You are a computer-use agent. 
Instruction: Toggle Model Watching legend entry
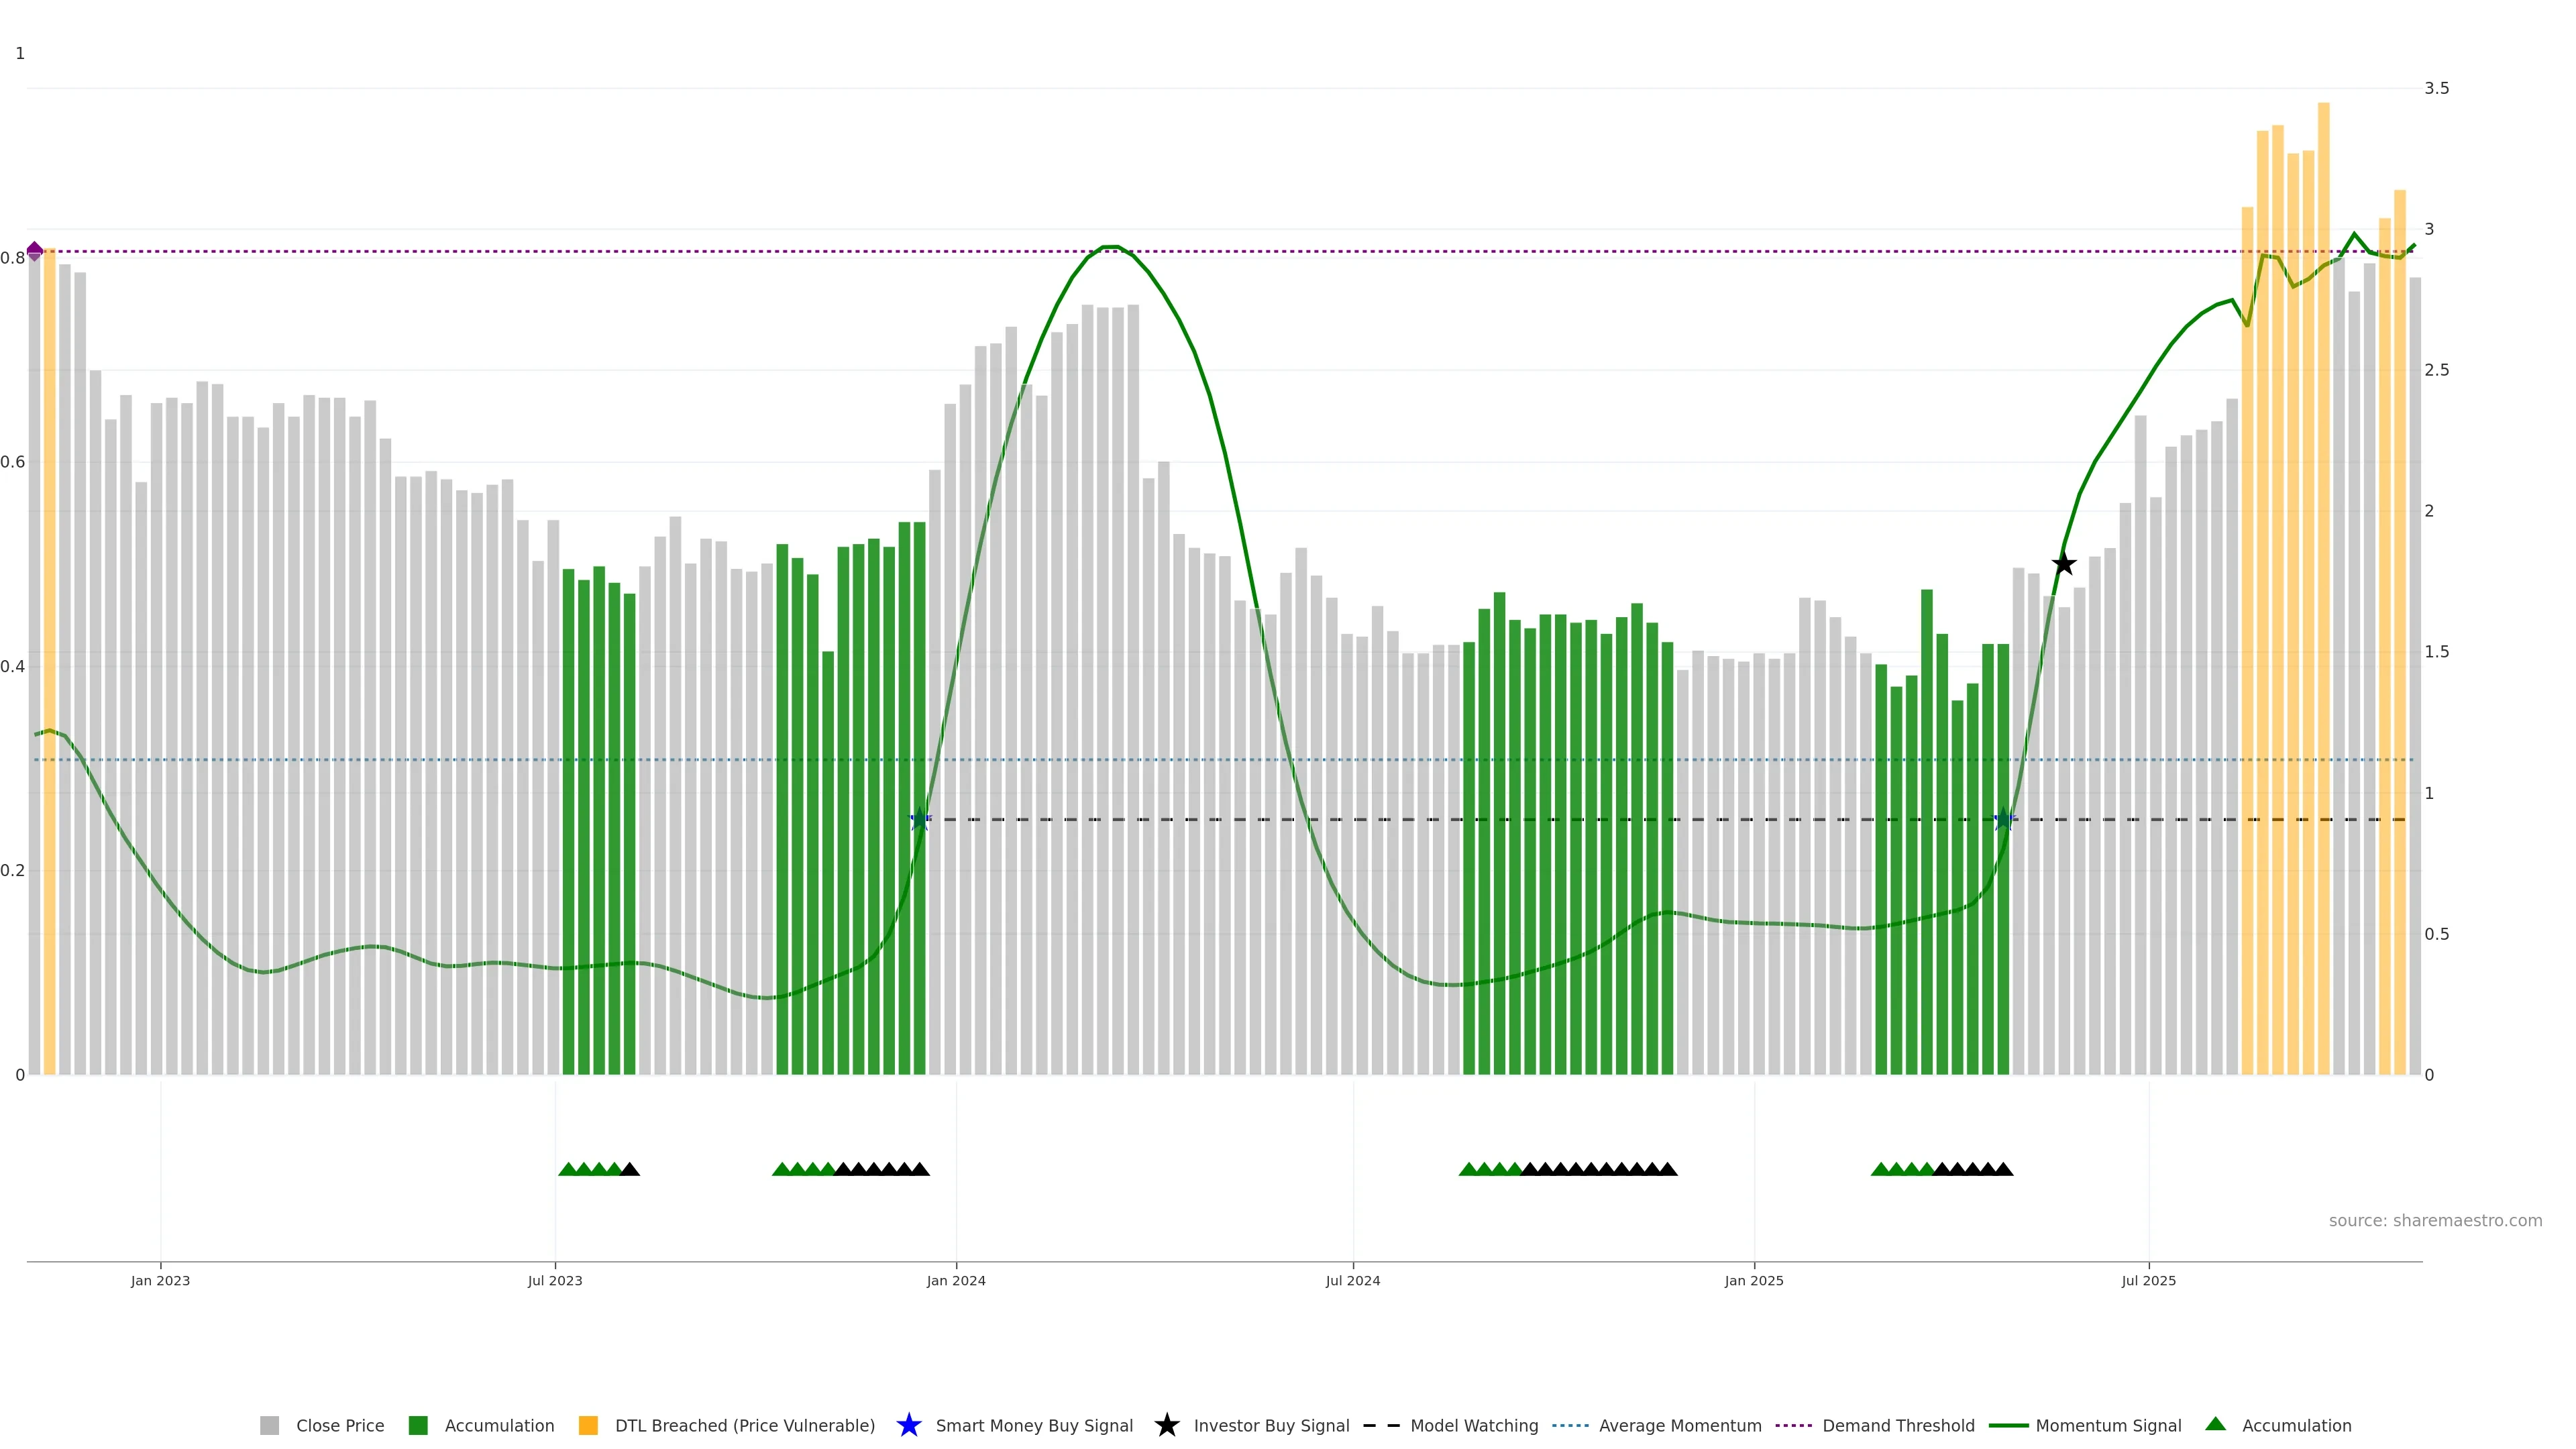point(1473,1425)
